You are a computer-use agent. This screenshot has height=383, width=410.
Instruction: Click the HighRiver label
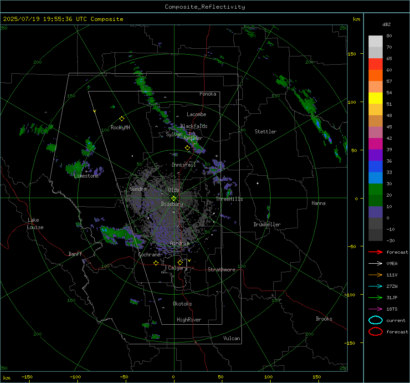(x=189, y=320)
